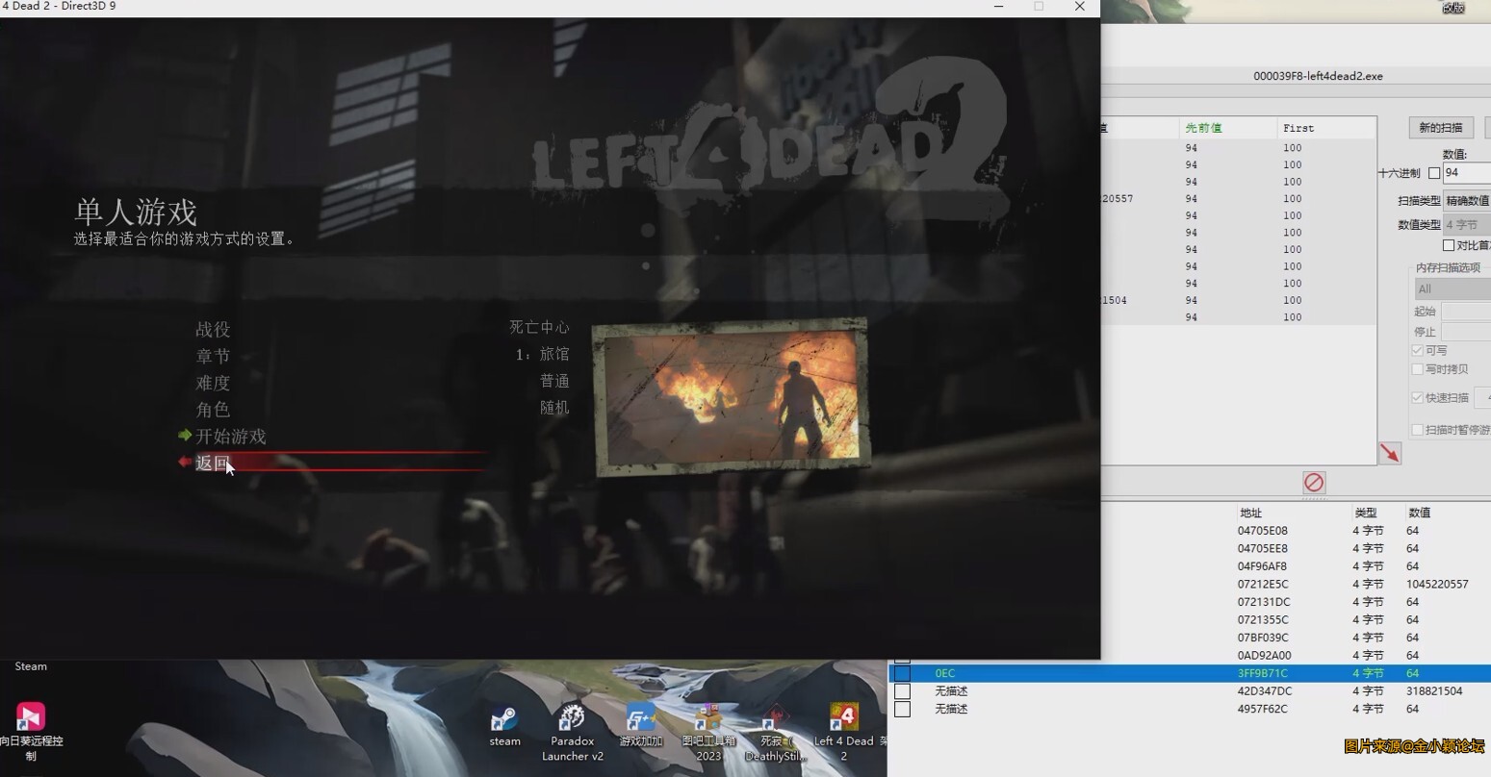Open the DeathlyStill desktop shortcut
Viewport: 1491px width, 777px height.
tap(775, 733)
